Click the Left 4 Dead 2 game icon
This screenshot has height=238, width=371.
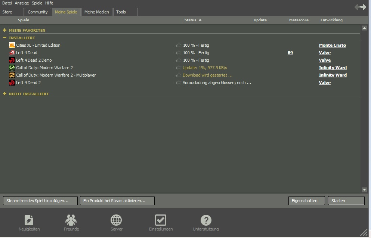coord(12,83)
